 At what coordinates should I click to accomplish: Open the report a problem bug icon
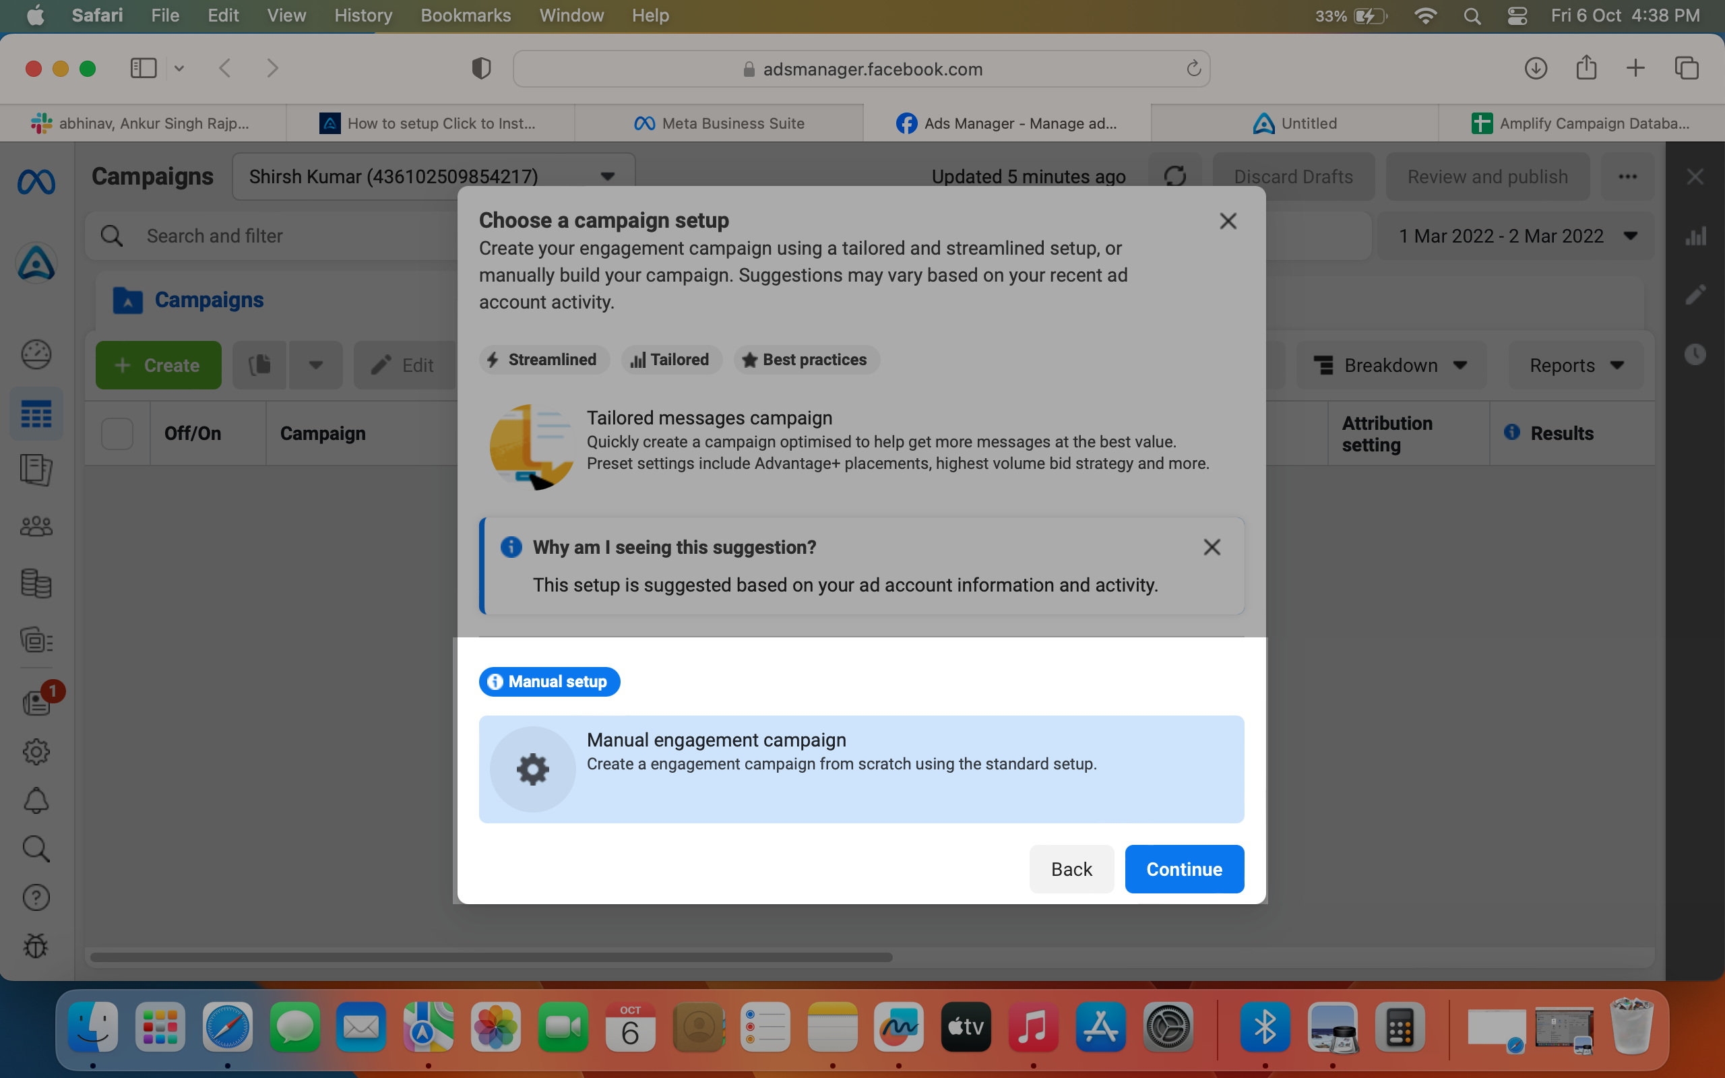(x=36, y=946)
